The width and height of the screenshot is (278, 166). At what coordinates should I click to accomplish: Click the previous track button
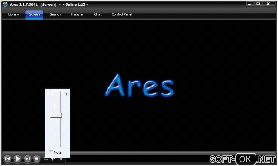7,159
